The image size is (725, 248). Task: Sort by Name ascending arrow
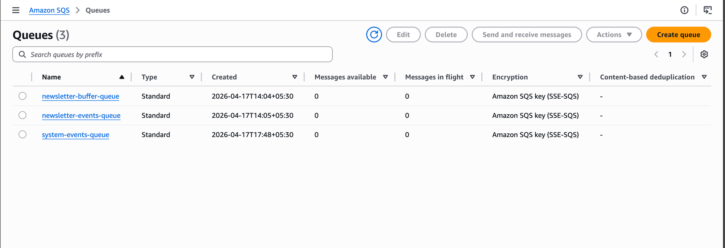pyautogui.click(x=122, y=77)
